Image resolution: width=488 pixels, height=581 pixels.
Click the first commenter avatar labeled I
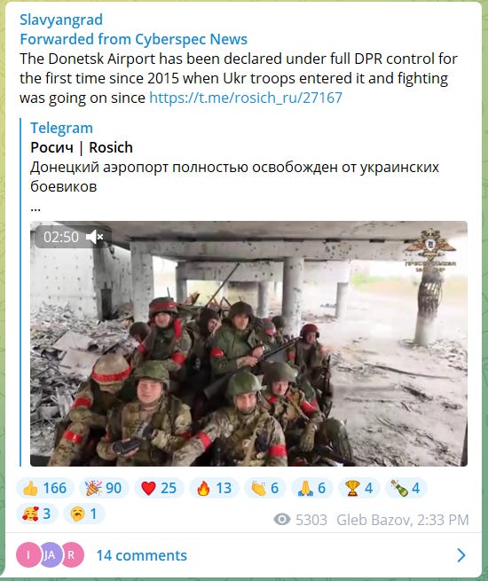(28, 554)
